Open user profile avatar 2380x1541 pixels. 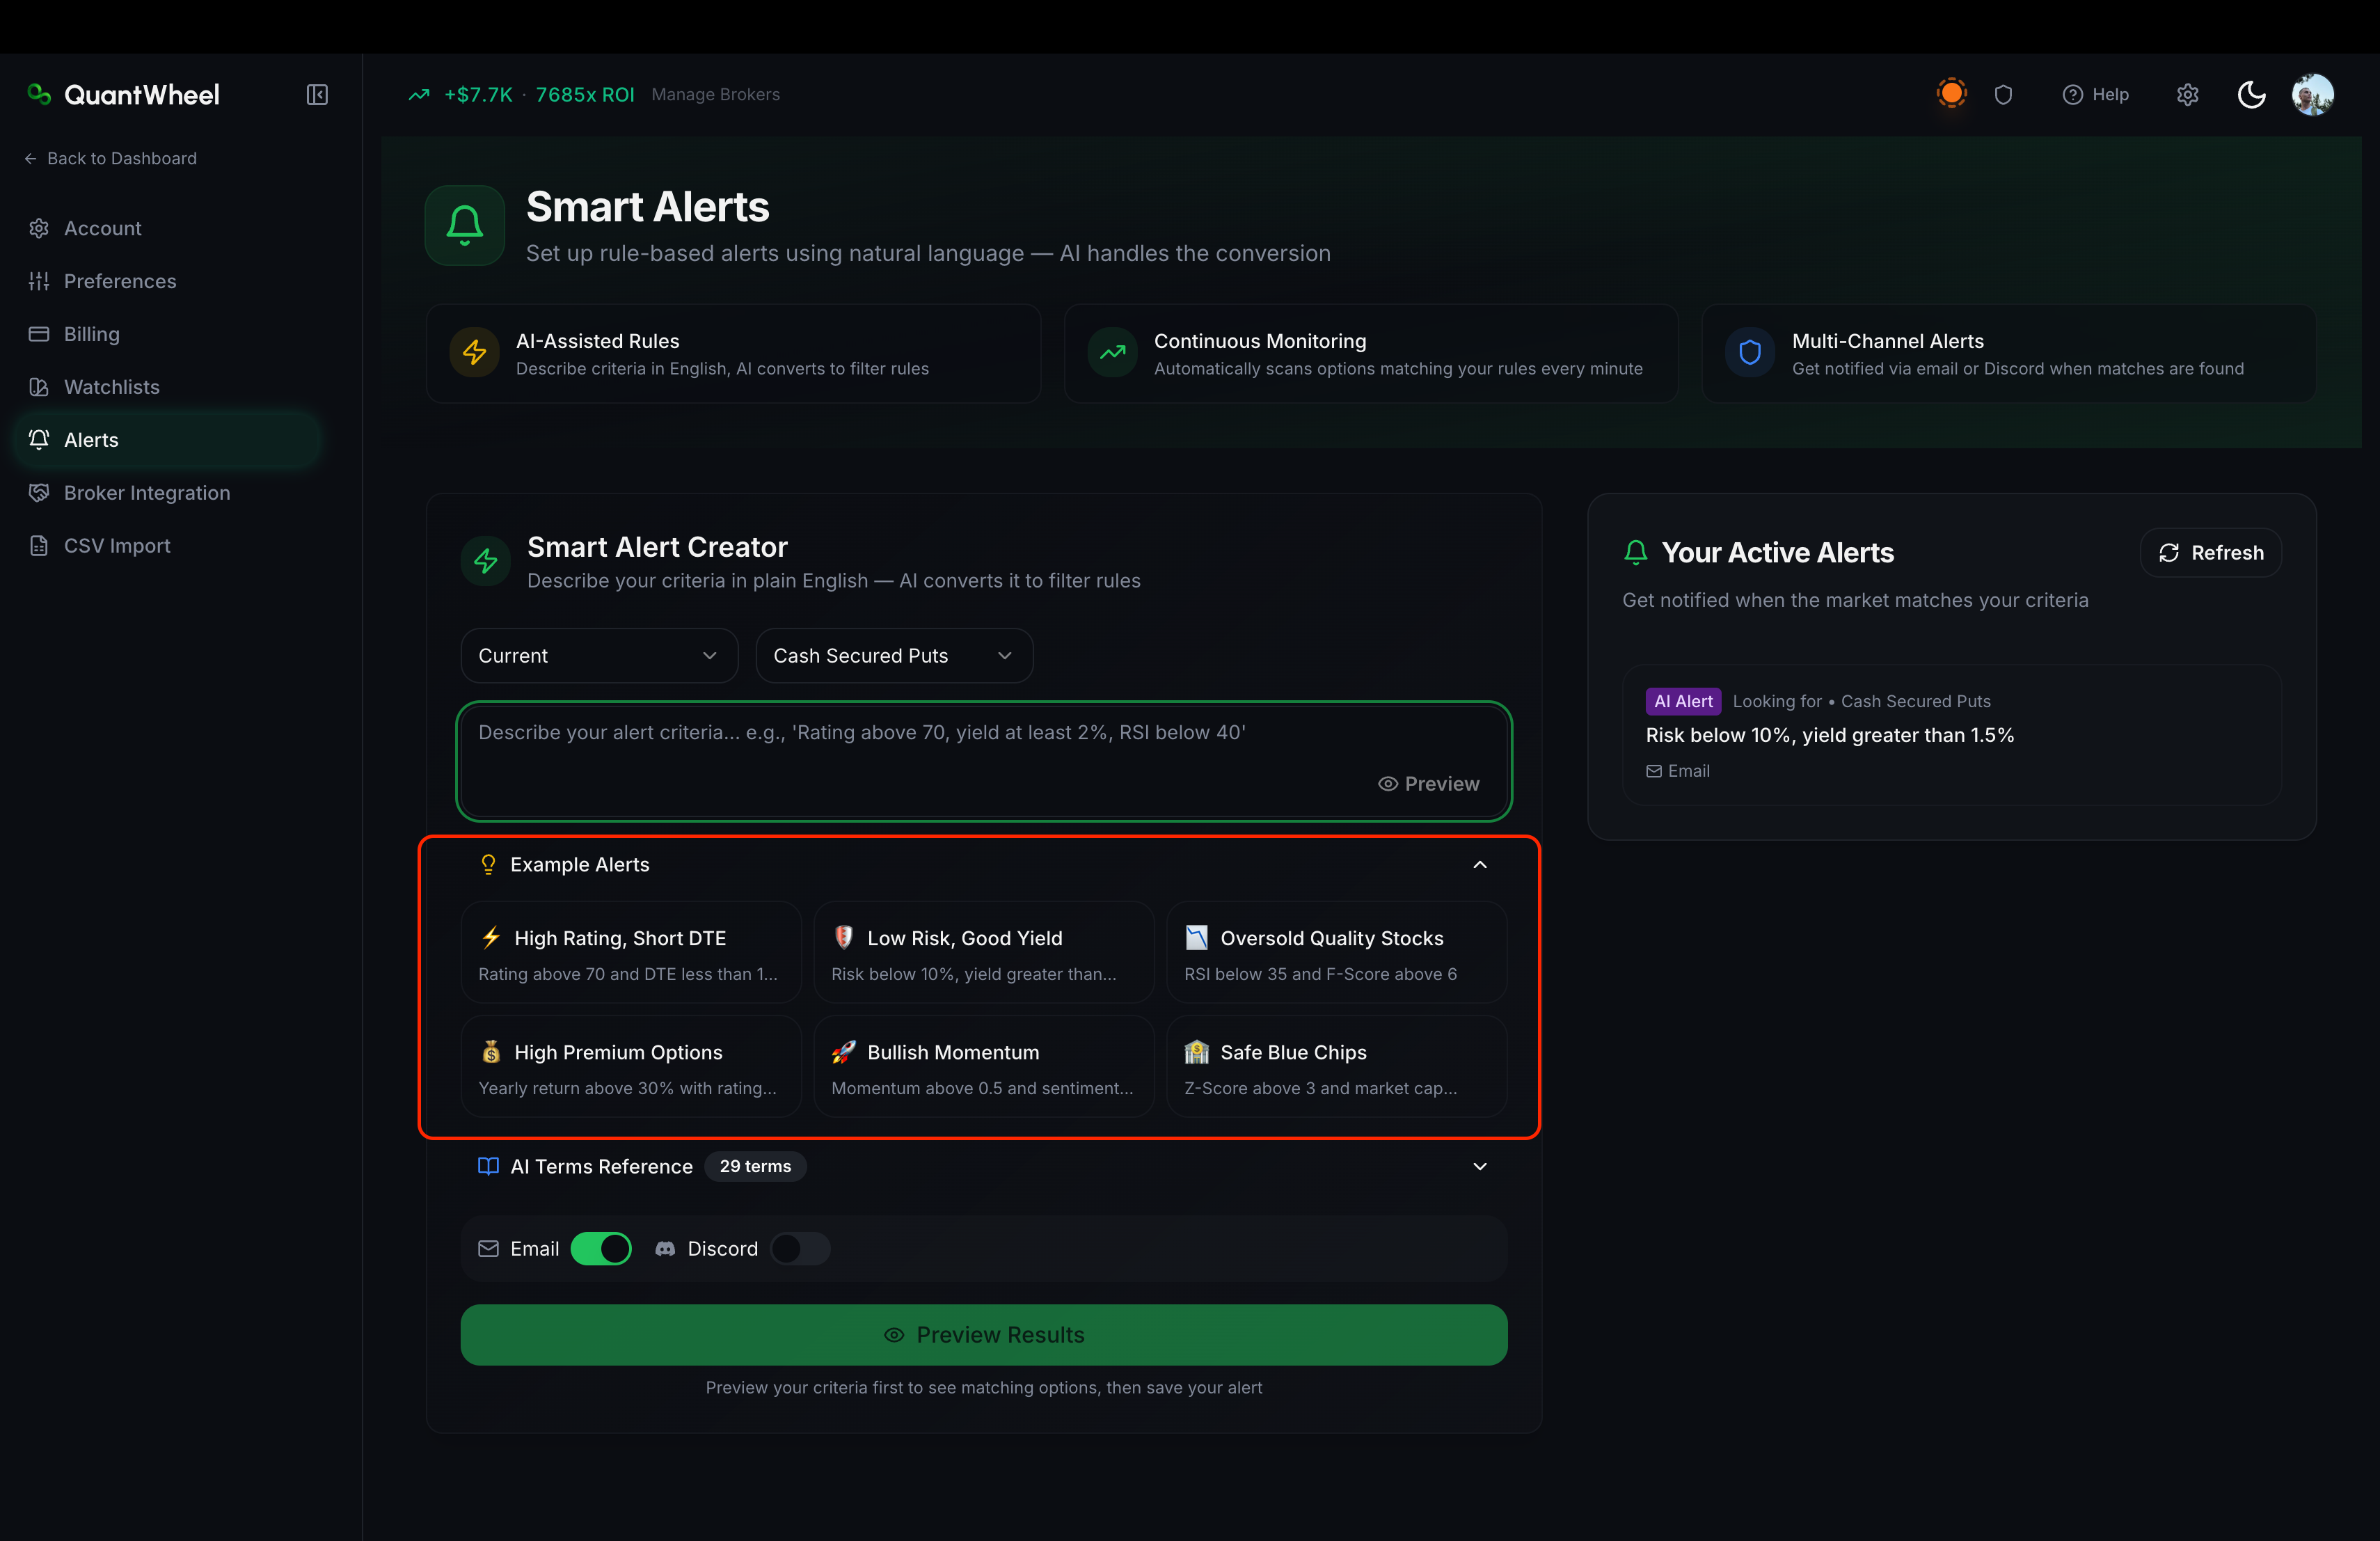point(2312,95)
